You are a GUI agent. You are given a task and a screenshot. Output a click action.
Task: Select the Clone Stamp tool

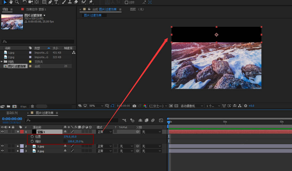70,2
